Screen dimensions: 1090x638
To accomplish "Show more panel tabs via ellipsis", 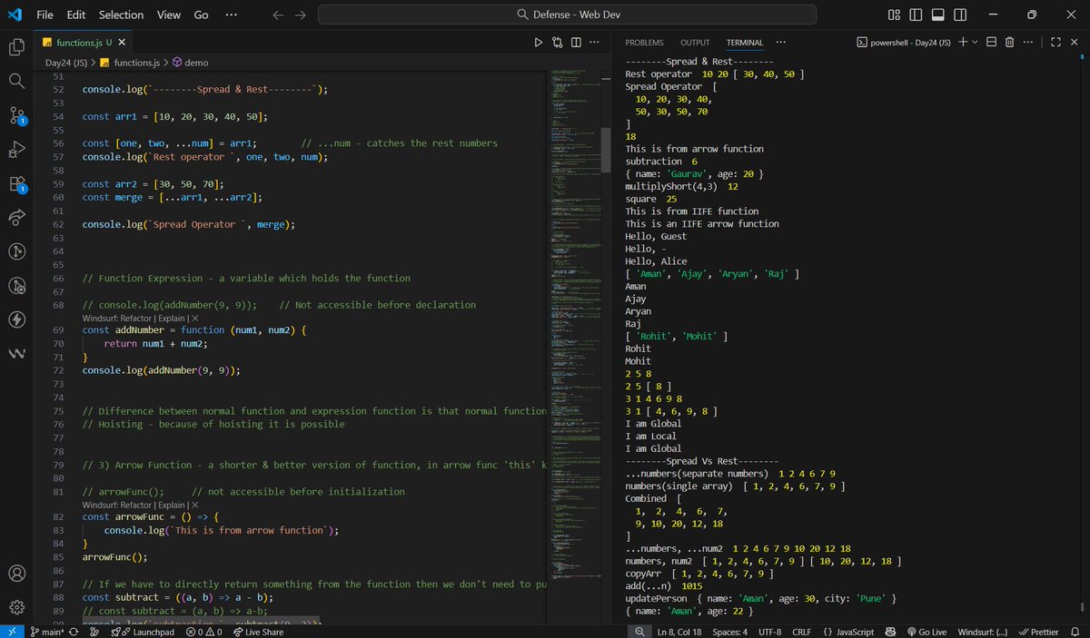I will coord(781,42).
